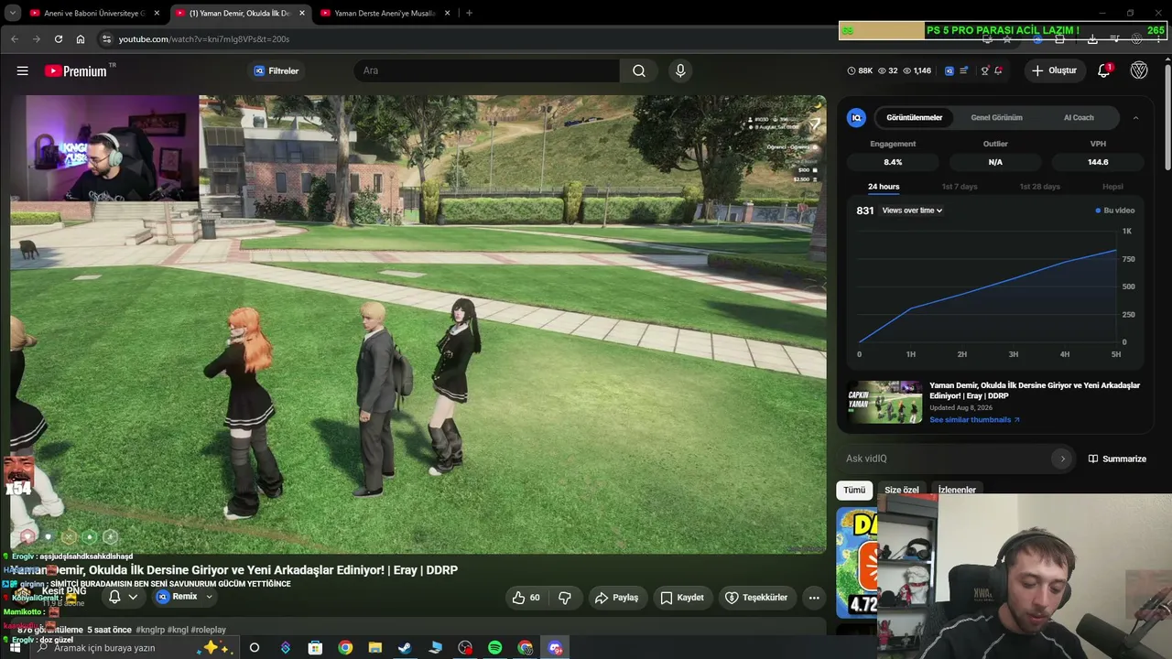Open the vidIQ Filtreler menu
1172x659 pixels.
(277, 70)
